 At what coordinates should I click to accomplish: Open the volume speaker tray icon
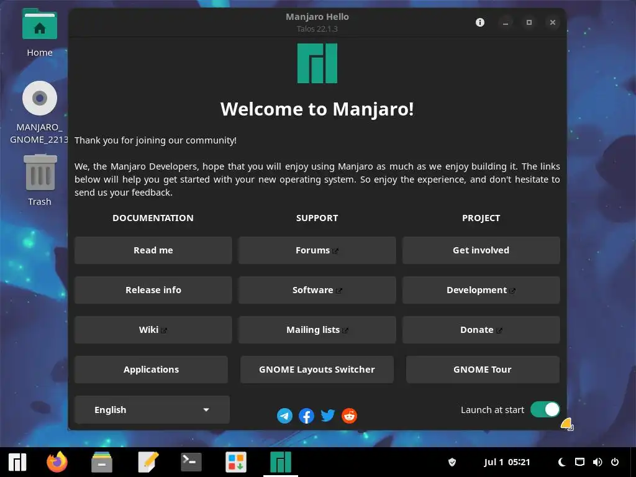click(x=597, y=462)
